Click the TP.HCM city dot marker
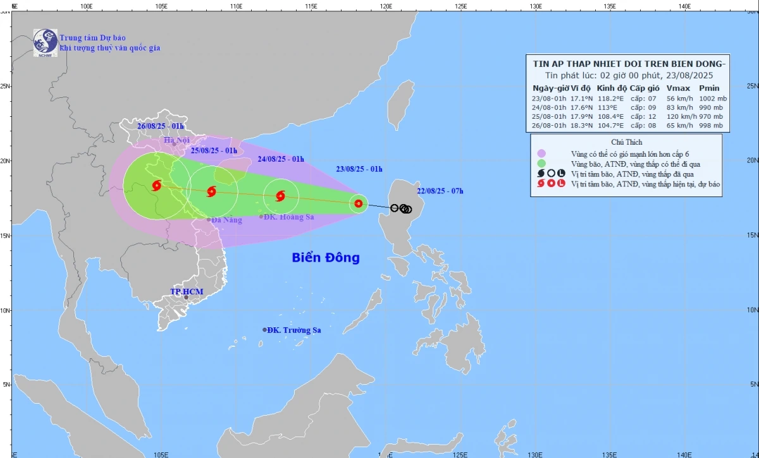Viewport: 759px width, 458px height. tap(186, 297)
